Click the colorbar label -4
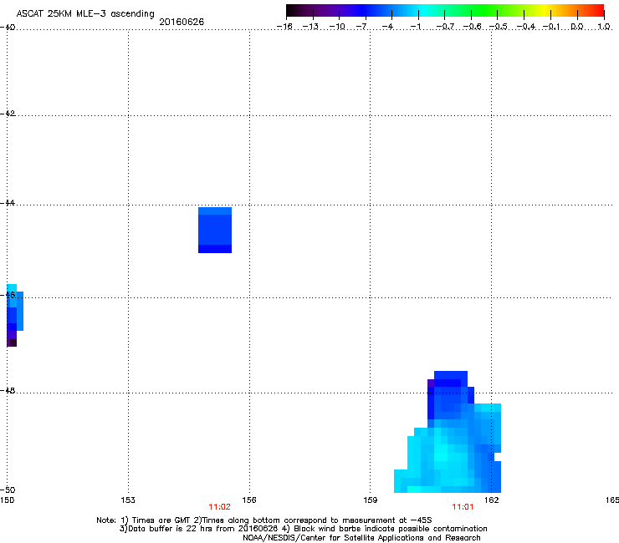Image resolution: width=619 pixels, height=543 pixels. pyautogui.click(x=387, y=27)
